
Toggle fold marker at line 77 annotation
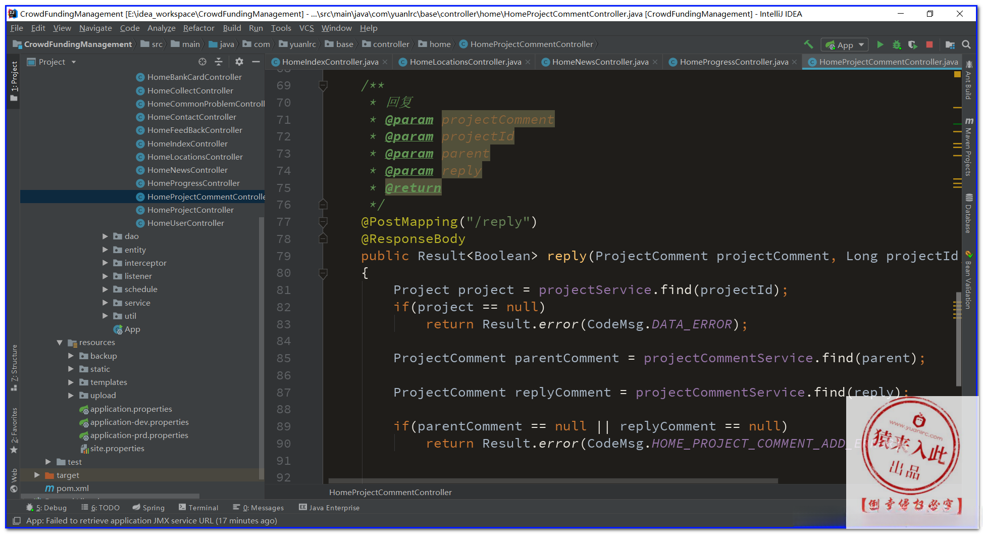click(x=323, y=222)
